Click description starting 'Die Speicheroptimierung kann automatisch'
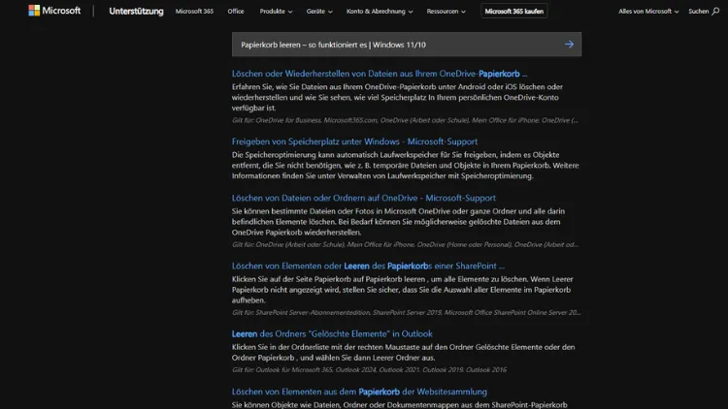Image resolution: width=728 pixels, height=409 pixels. pyautogui.click(x=406, y=165)
